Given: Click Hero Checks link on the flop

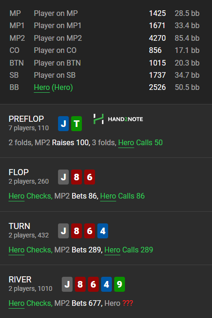Looking at the screenshot, I should 30,196.
